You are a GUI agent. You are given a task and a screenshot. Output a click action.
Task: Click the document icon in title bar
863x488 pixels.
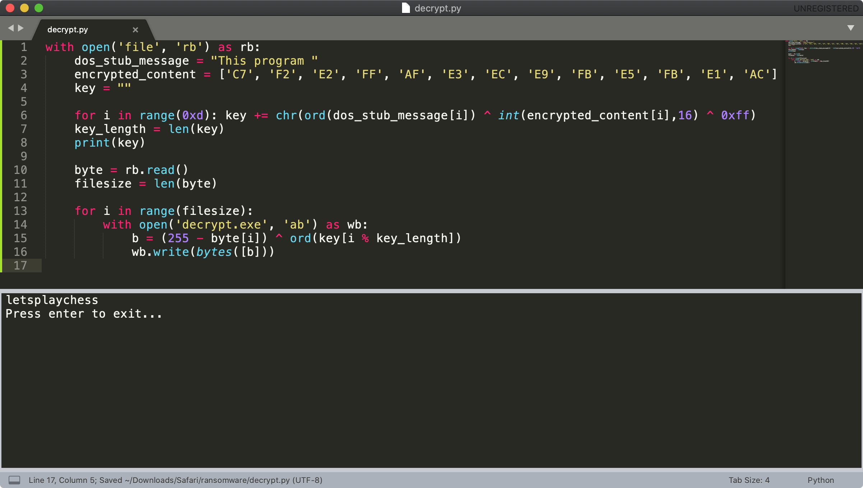pyautogui.click(x=406, y=8)
